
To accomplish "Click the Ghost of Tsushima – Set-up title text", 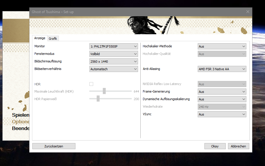I will (53, 12).
